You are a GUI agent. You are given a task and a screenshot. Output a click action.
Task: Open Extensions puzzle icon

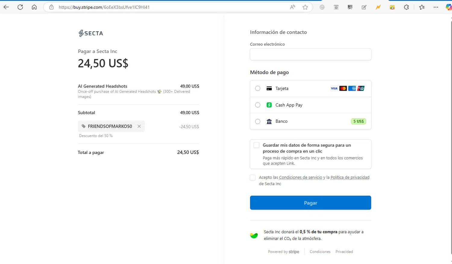pyautogui.click(x=406, y=7)
